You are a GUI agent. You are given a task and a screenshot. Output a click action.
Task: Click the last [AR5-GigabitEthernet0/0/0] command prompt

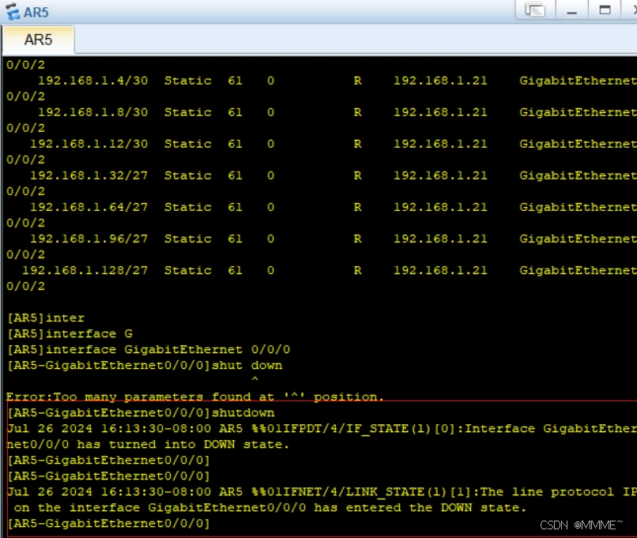click(x=108, y=523)
